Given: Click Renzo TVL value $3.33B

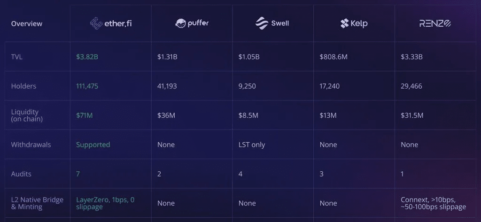Looking at the screenshot, I should (411, 57).
